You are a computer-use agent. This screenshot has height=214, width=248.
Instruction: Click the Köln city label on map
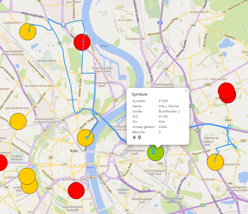(x=75, y=151)
